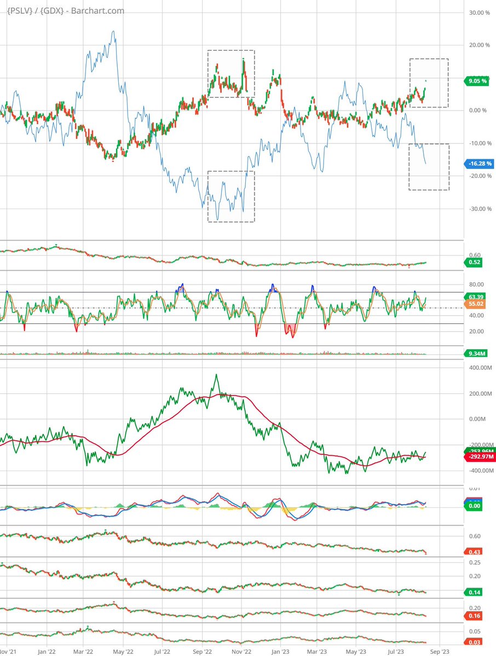496x656 pixels.
Task: Select the green 0.14 value badge
Action: pyautogui.click(x=474, y=592)
